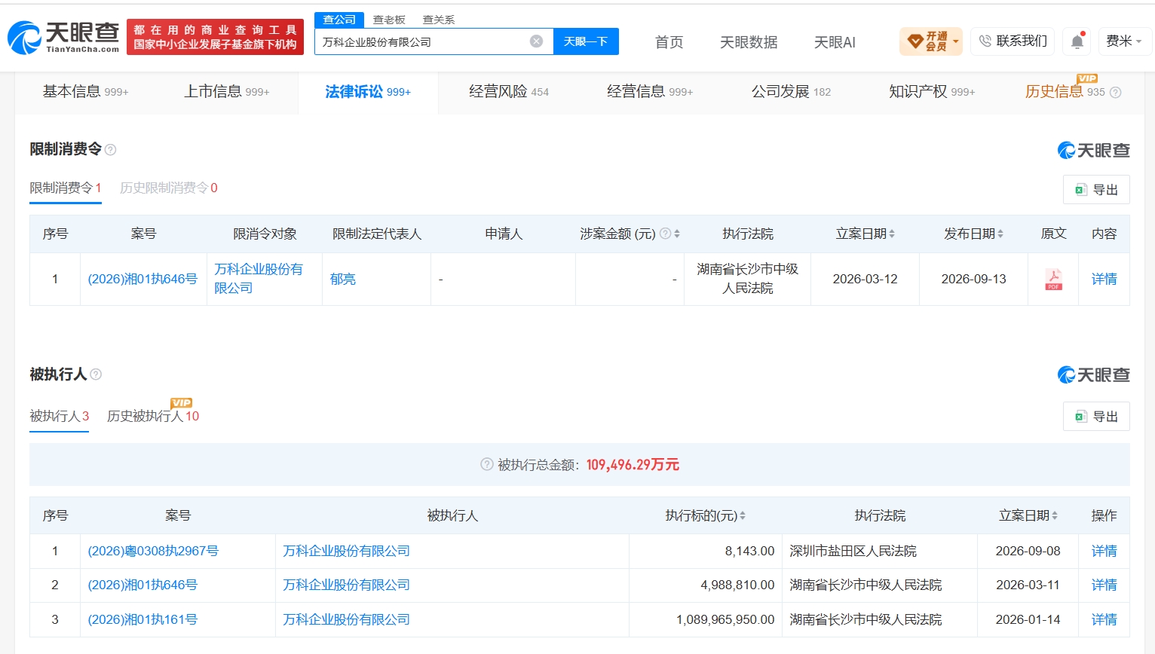Viewport: 1155px width, 654px height.
Task: Click the 执行标的 value 1,089,965,950.00
Action: pyautogui.click(x=725, y=620)
